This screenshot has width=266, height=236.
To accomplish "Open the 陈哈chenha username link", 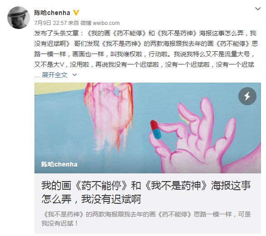I will pyautogui.click(x=52, y=13).
